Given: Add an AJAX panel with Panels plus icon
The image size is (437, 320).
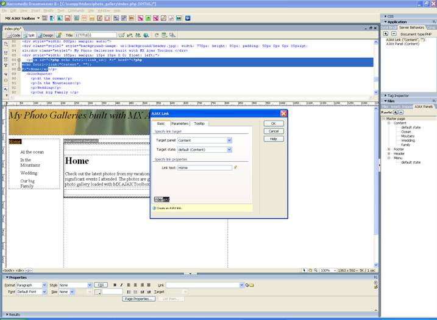Looking at the screenshot, I should pos(395,112).
